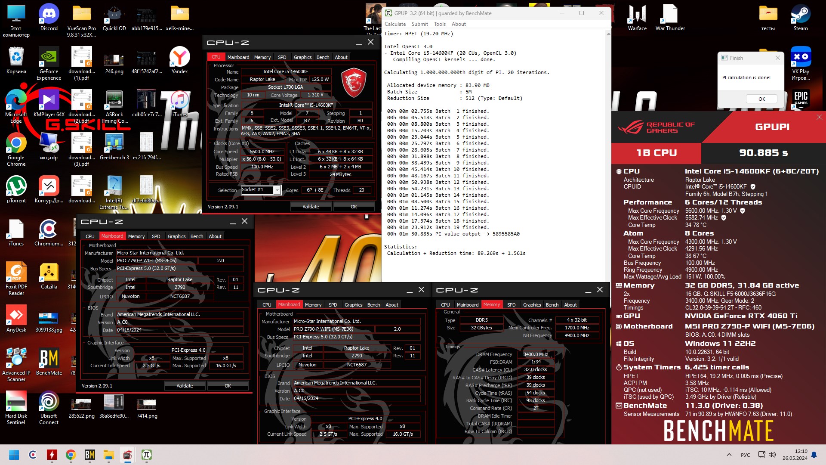Click BenchMate icon in taskbar

coord(89,455)
